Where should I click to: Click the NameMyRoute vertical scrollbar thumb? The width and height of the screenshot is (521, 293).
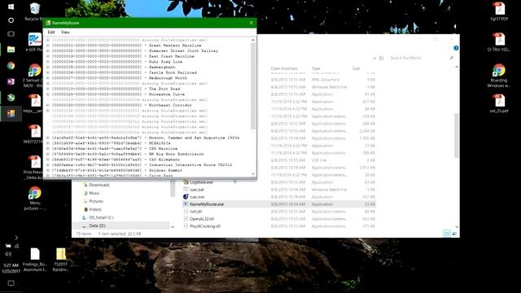(x=253, y=86)
